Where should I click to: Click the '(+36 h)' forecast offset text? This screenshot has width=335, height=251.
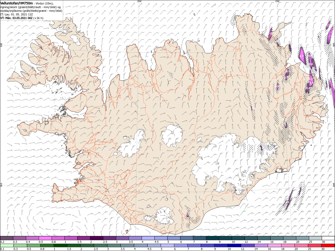pyautogui.click(x=38, y=18)
